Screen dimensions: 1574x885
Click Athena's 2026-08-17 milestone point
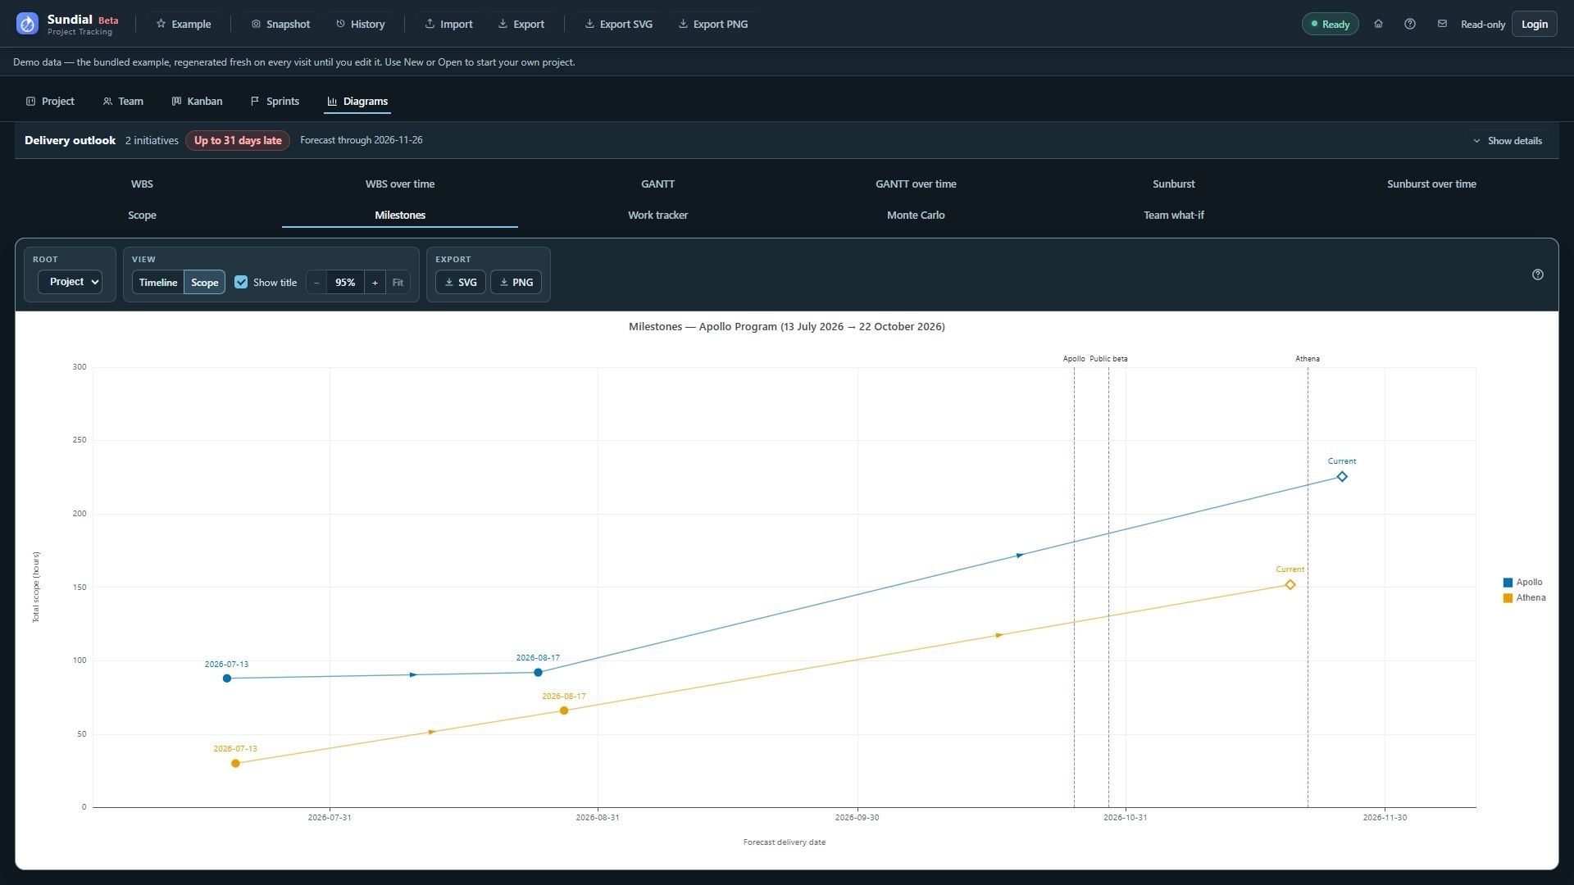564,710
